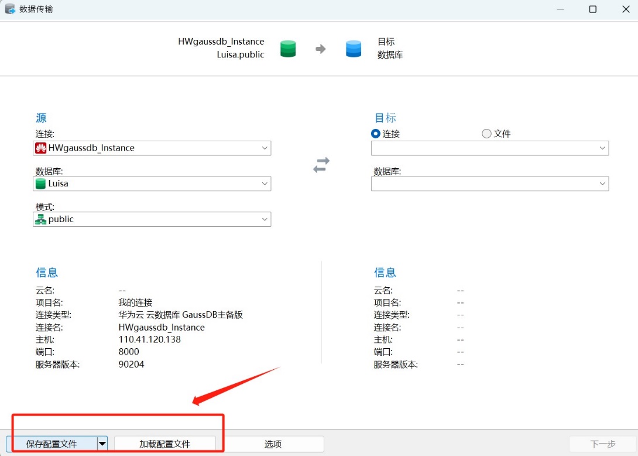The height and width of the screenshot is (456, 638).
Task: Click host value 110.41.120.138
Action: (150, 339)
